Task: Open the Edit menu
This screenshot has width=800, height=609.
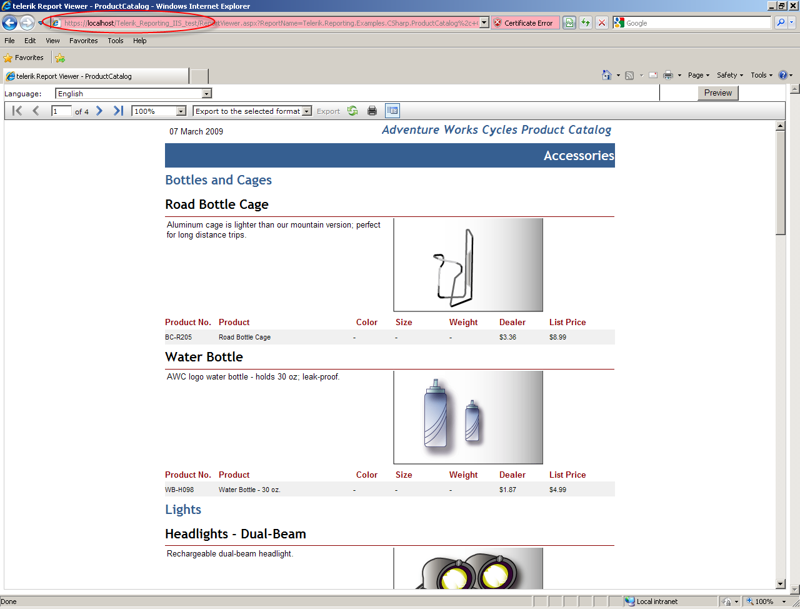Action: tap(30, 41)
